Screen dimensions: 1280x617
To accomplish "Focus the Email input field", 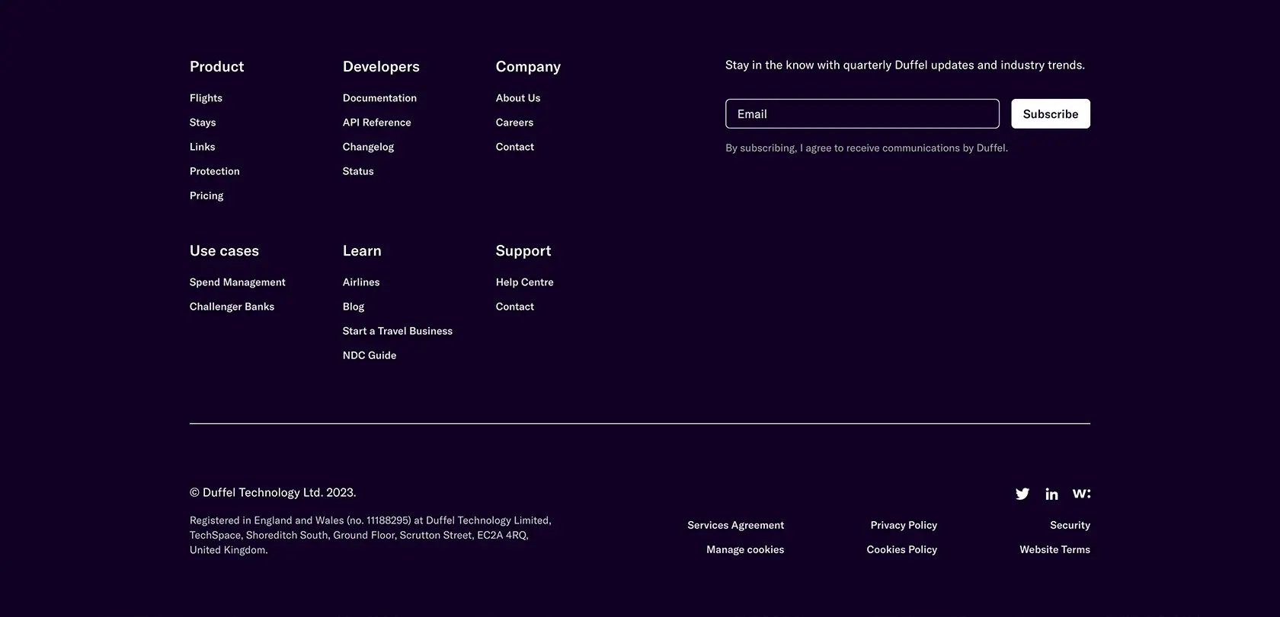I will 862,113.
